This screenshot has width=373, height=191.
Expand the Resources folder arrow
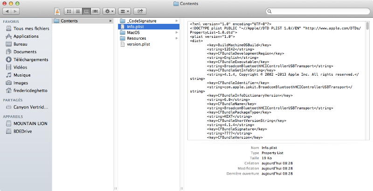(x=177, y=38)
